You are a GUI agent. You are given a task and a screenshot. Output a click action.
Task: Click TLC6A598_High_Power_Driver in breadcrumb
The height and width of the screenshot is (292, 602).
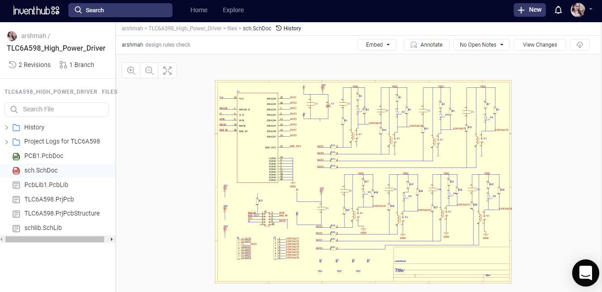(x=185, y=28)
